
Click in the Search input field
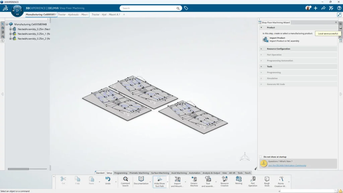coord(149,8)
